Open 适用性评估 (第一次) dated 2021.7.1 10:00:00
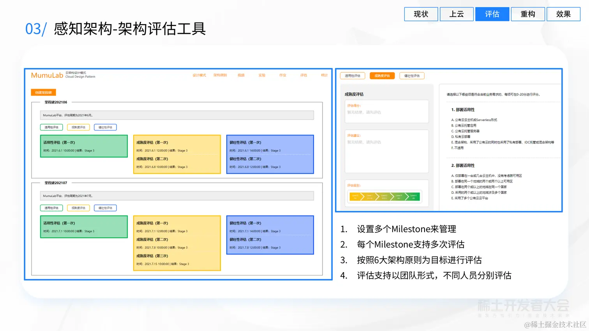Screen dimensions: 589x331 pyautogui.click(x=84, y=227)
